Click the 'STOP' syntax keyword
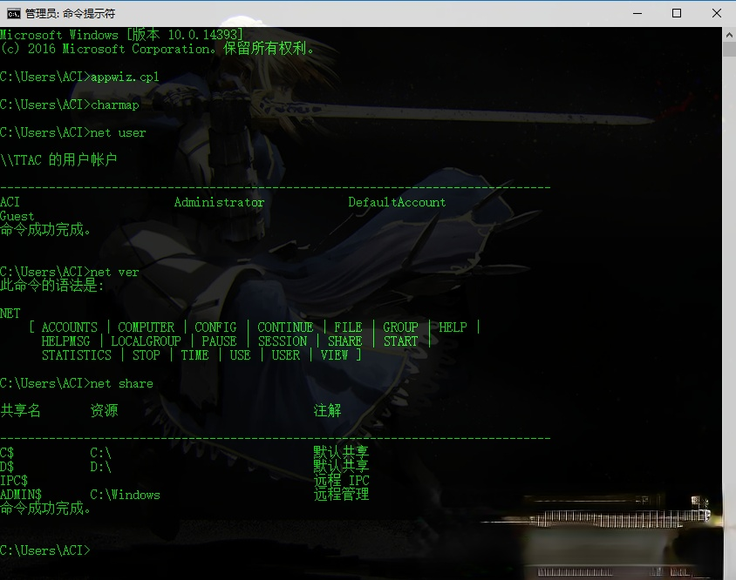 click(146, 355)
